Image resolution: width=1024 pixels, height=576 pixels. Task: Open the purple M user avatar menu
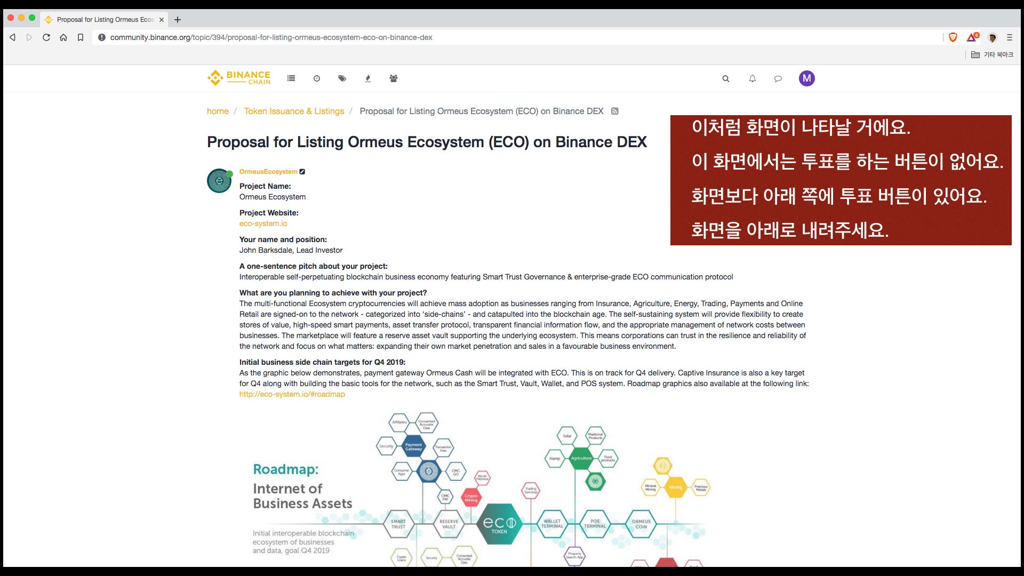click(x=807, y=78)
